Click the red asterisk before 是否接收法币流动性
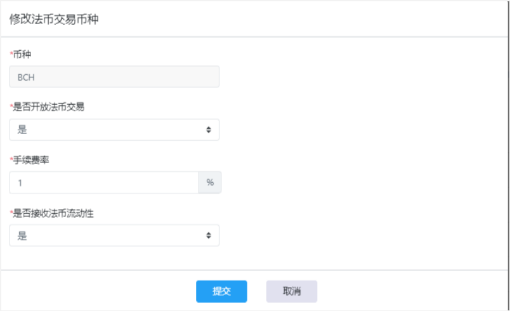The height and width of the screenshot is (311, 510). [x=11, y=213]
